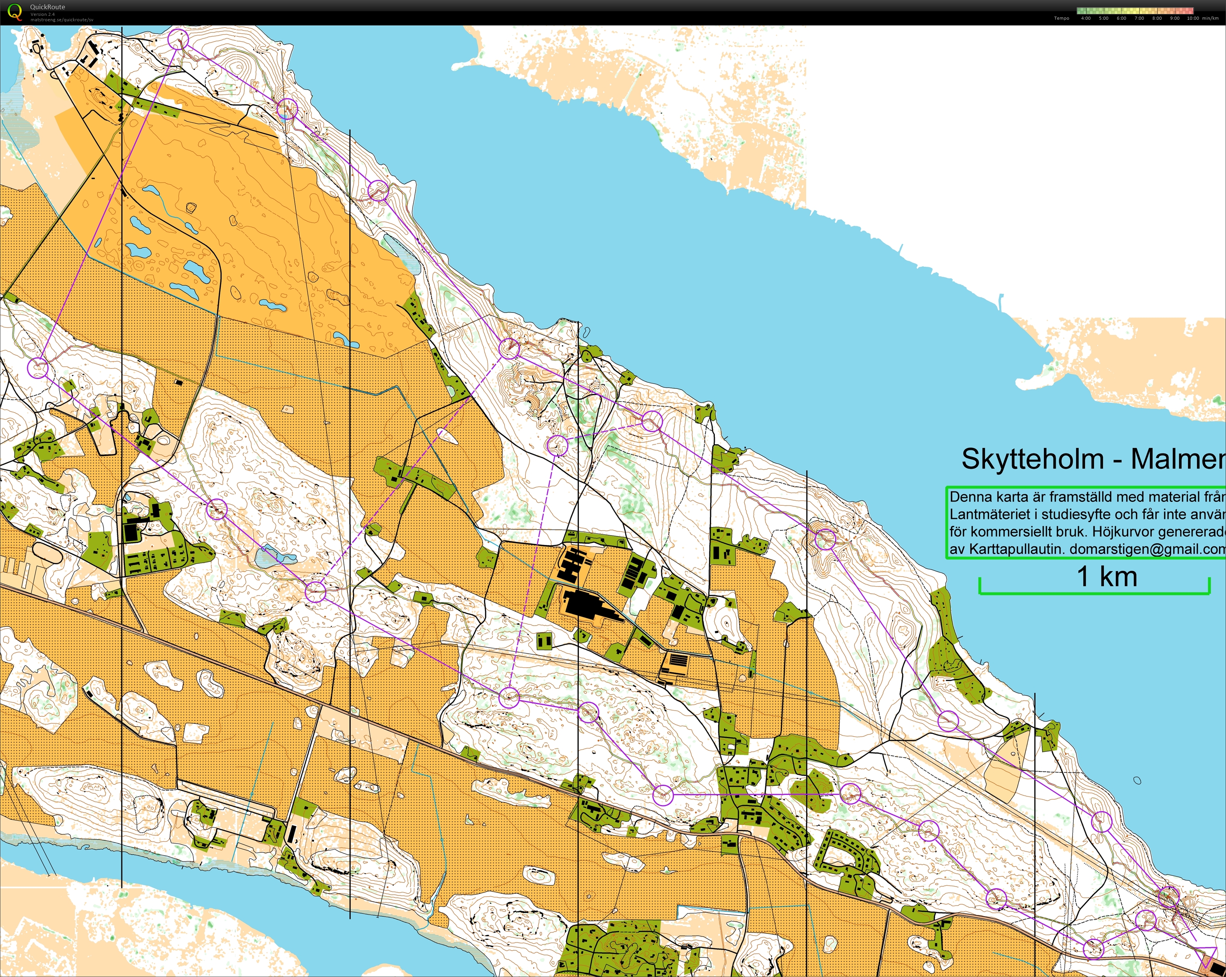Click the purple start triangle marker
This screenshot has height=977, width=1226.
[x=1205, y=953]
